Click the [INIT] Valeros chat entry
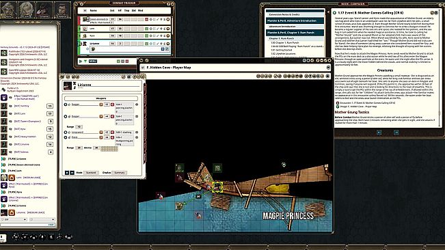This screenshot has height=250, width=445. pyautogui.click(x=22, y=152)
